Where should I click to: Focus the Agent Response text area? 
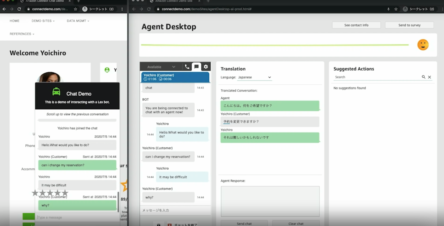click(270, 201)
